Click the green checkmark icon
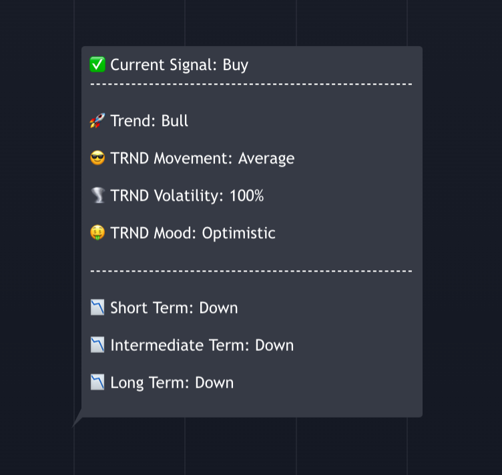The image size is (502, 475). pyautogui.click(x=97, y=65)
